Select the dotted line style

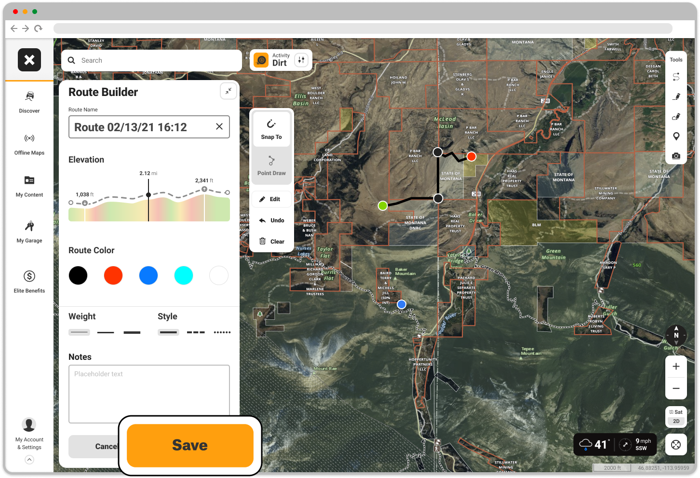tap(222, 332)
